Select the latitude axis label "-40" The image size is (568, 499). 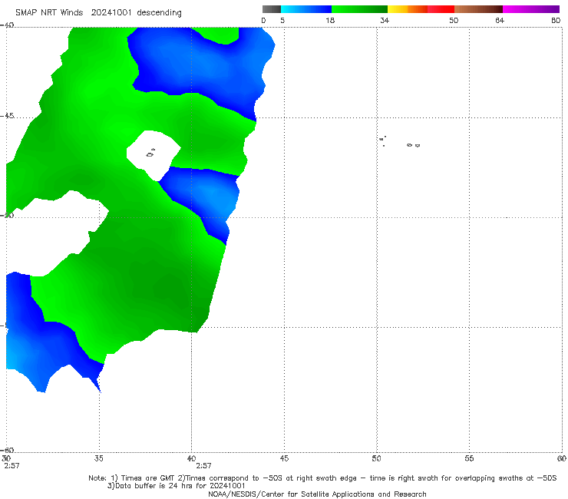(x=7, y=25)
